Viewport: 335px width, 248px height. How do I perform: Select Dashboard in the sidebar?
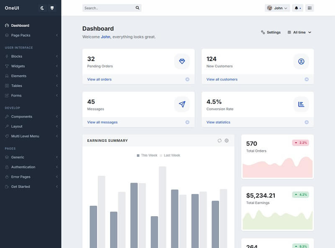pyautogui.click(x=20, y=25)
